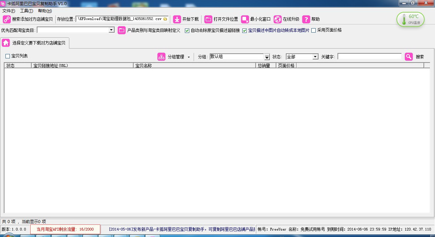Image resolution: width=435 pixels, height=237 pixels.
Task: Click the 存放位置 file path field
Action: 122,19
